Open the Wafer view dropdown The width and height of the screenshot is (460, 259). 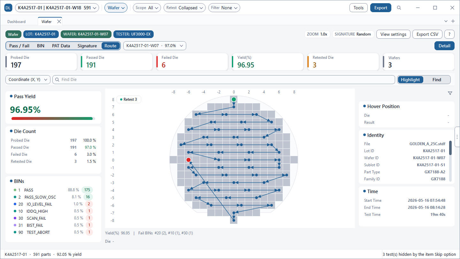[x=116, y=8]
